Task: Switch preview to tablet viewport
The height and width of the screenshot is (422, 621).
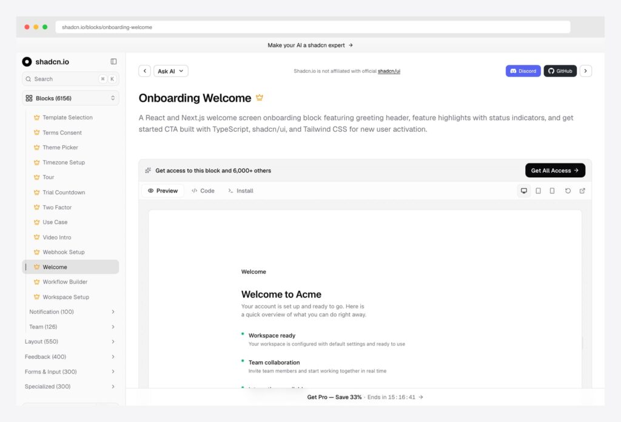Action: click(539, 191)
